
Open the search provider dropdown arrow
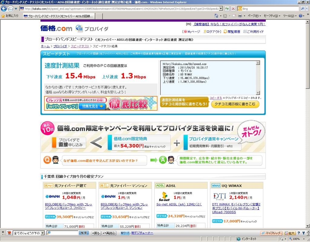[307, 9]
